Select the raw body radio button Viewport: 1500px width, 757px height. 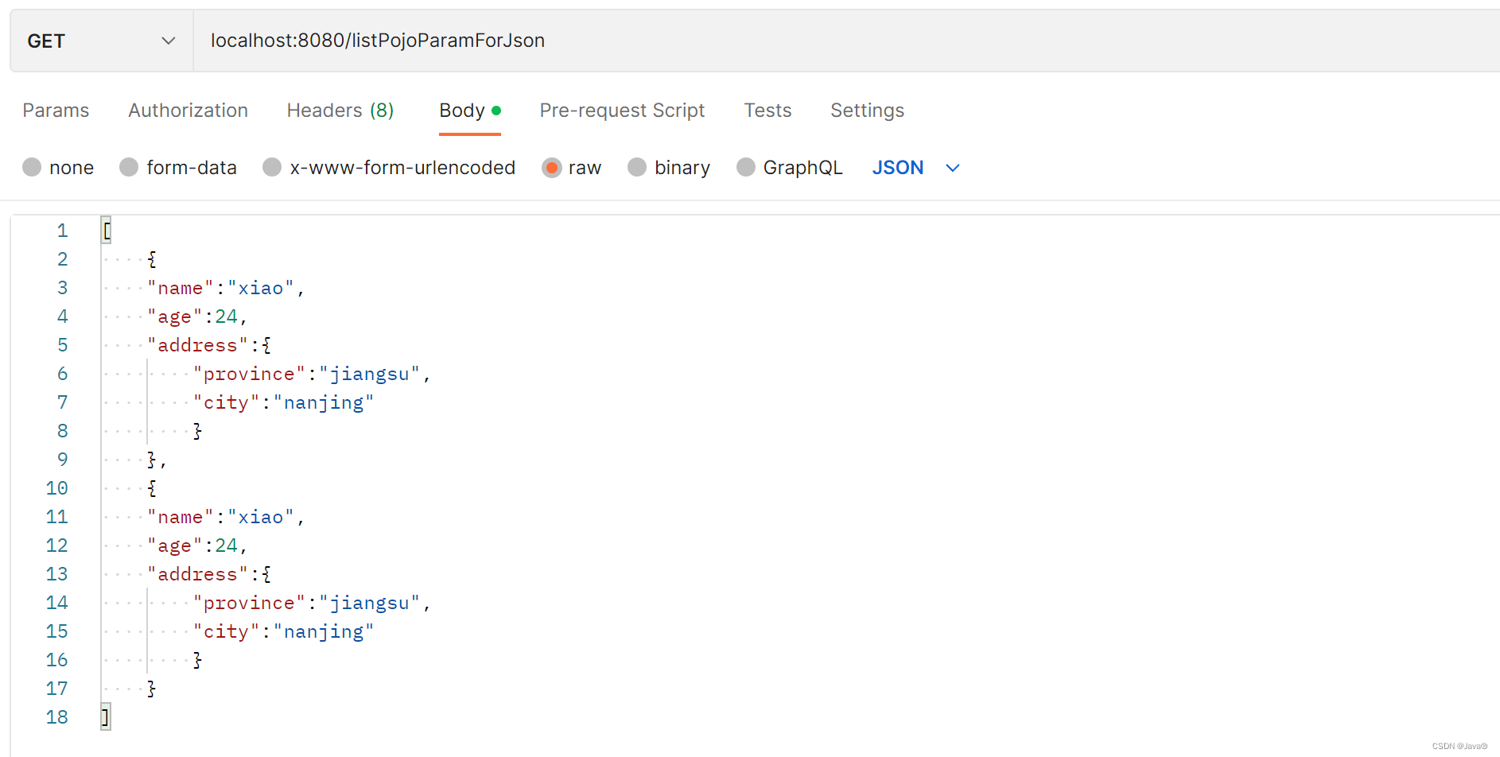point(551,167)
